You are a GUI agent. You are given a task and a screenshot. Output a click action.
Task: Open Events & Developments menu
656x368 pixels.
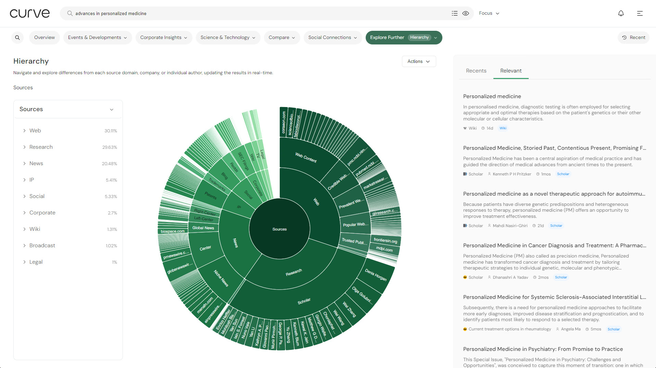pos(97,38)
